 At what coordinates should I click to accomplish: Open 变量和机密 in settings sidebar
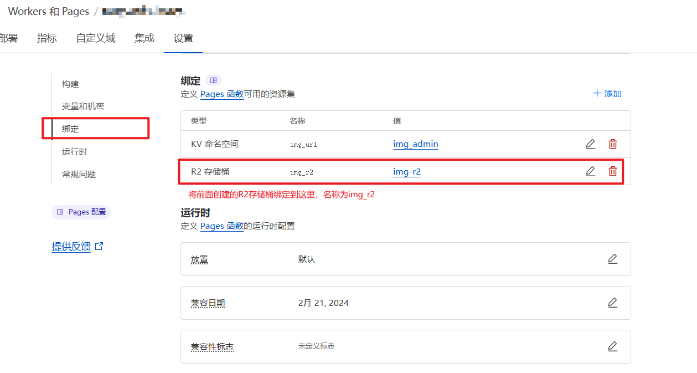click(x=83, y=106)
